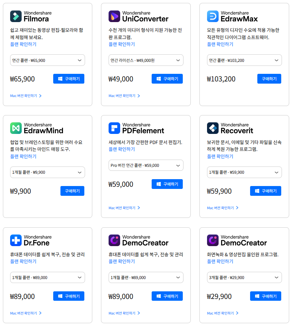Buy Filmora with the 구매하기 button
291x325 pixels.
click(x=69, y=79)
